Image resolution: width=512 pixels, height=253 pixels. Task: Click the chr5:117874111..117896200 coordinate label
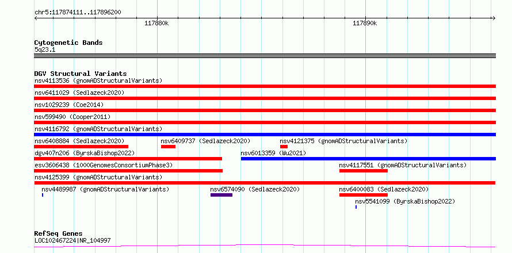pos(78,13)
